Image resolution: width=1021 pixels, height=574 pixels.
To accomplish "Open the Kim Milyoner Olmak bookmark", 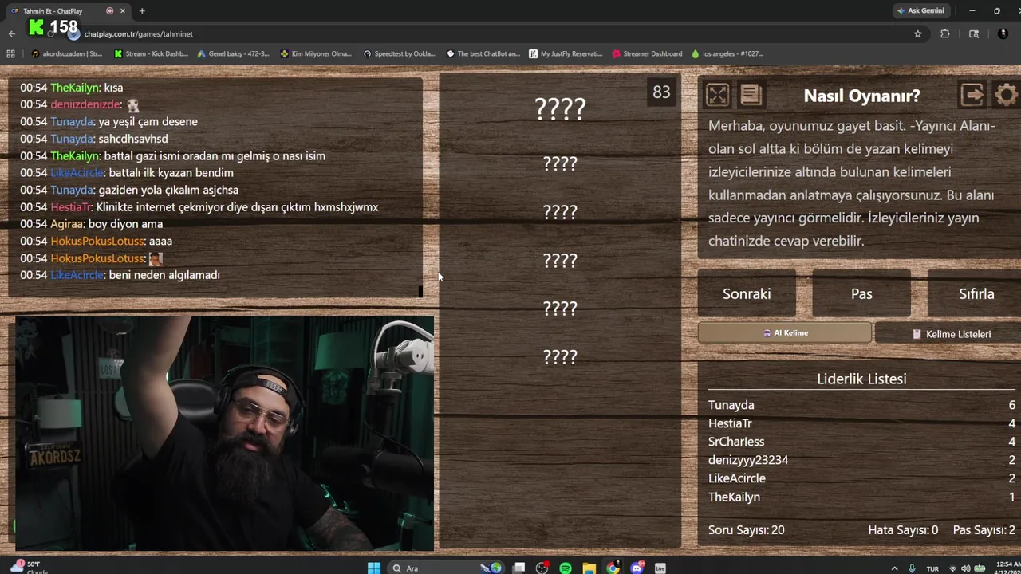I will [316, 54].
